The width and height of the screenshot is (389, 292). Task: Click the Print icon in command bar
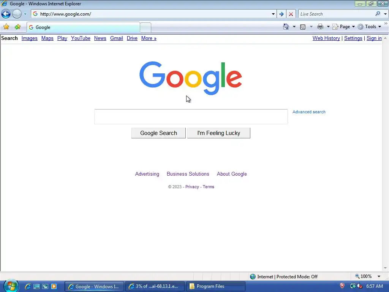320,27
